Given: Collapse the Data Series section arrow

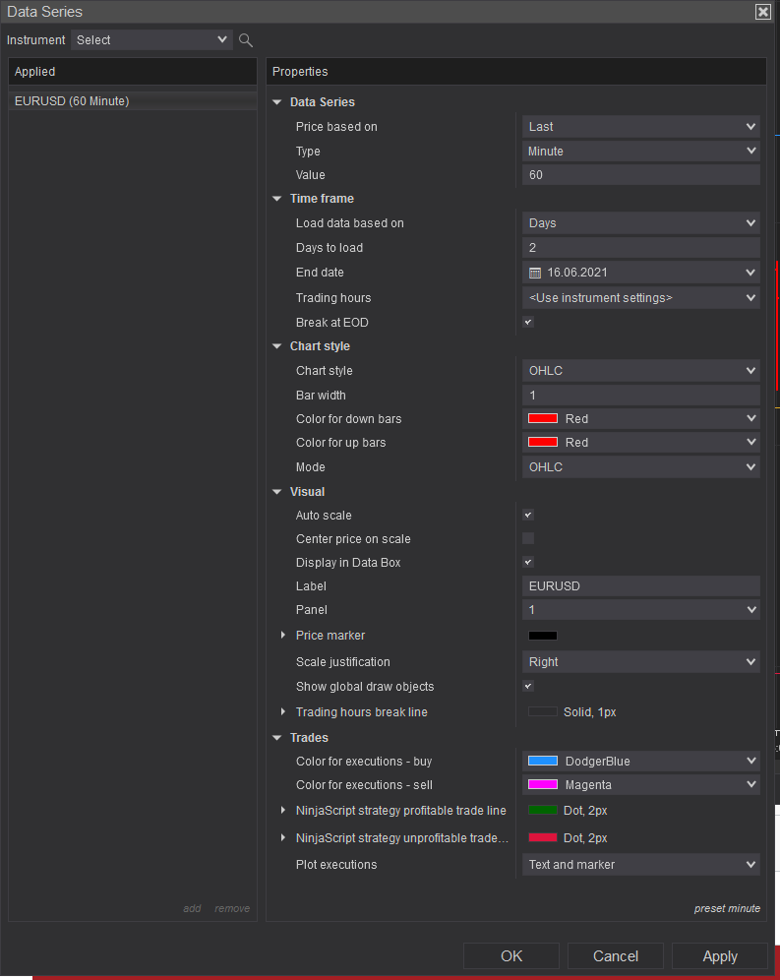Looking at the screenshot, I should 277,102.
